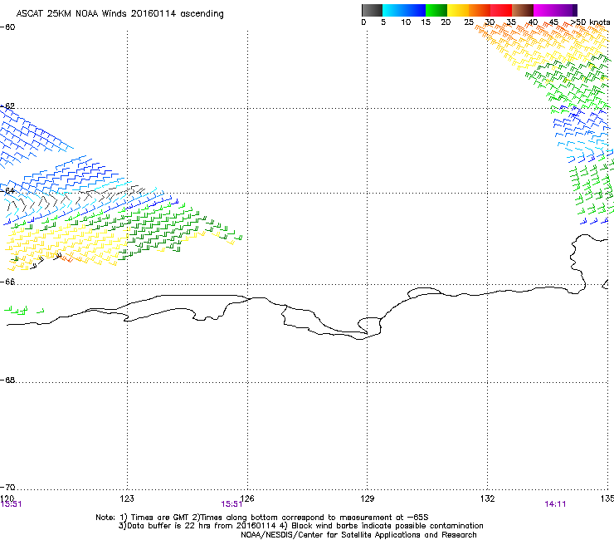614x540 pixels.
Task: Click the legend tick label 25
Action: [469, 22]
